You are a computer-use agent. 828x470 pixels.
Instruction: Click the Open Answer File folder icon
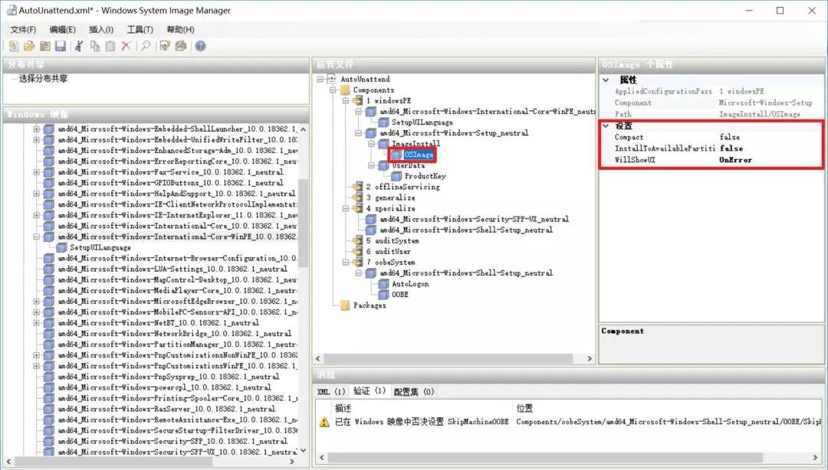[x=29, y=47]
